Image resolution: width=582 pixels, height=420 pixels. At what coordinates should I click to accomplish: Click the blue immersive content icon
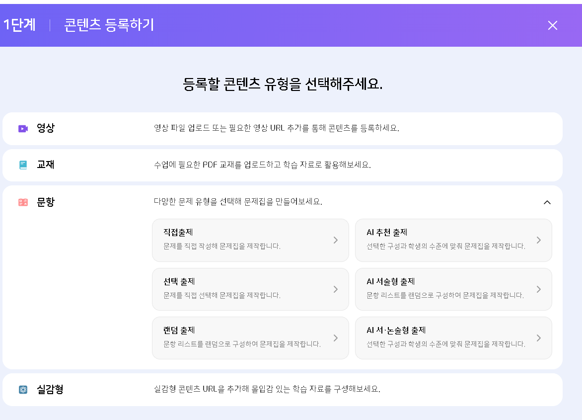pos(23,390)
